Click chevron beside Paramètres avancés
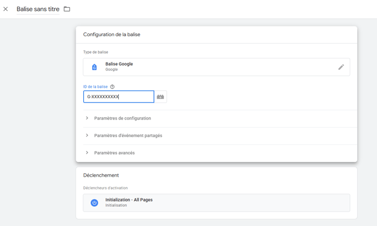The height and width of the screenshot is (226, 377). tap(87, 153)
